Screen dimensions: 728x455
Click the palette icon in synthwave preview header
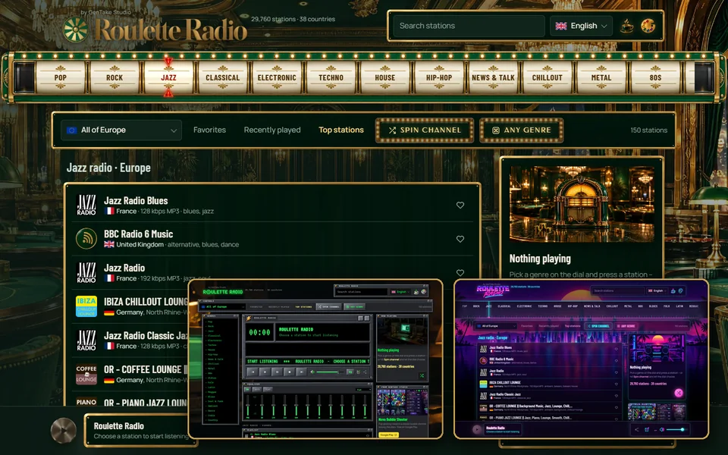[681, 290]
